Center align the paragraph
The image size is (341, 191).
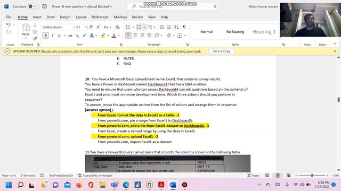[x=135, y=36]
